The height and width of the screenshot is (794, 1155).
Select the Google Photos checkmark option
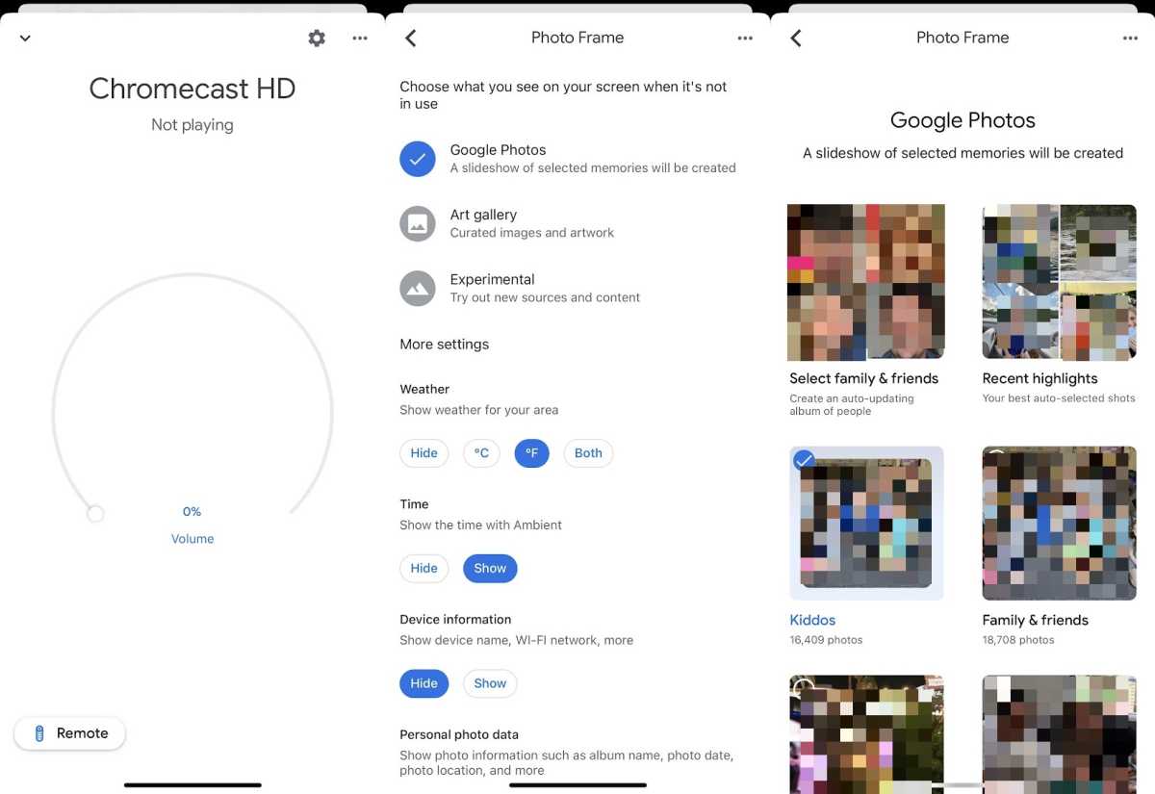(418, 159)
